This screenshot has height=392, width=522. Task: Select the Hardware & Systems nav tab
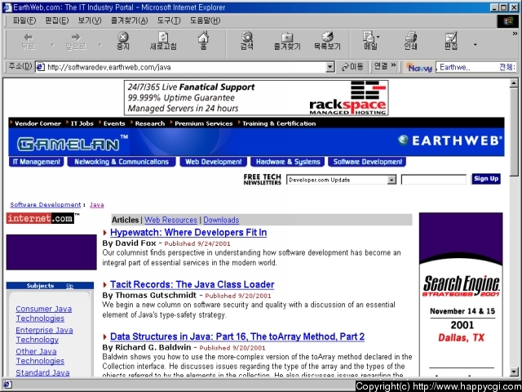click(x=288, y=162)
